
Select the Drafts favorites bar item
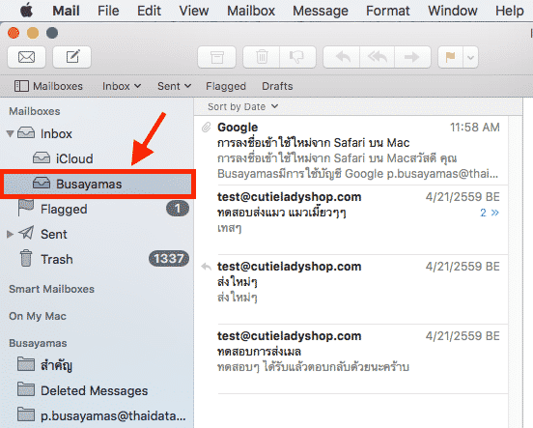[x=277, y=86]
